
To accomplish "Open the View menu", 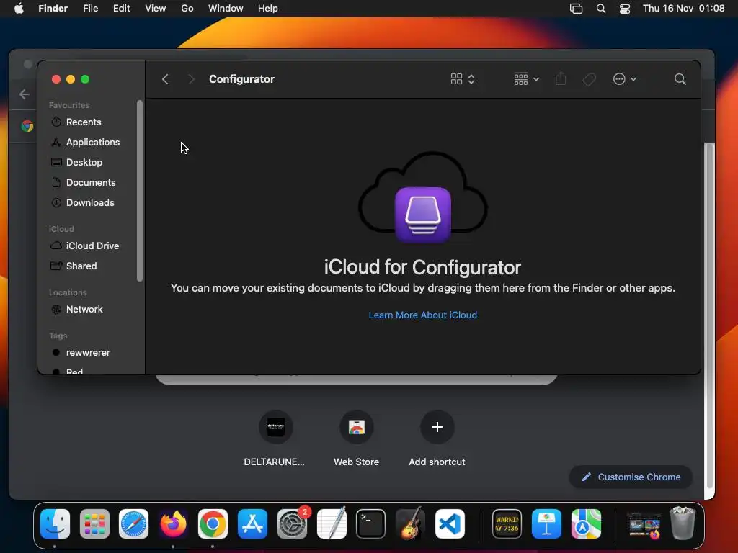I will [x=156, y=9].
